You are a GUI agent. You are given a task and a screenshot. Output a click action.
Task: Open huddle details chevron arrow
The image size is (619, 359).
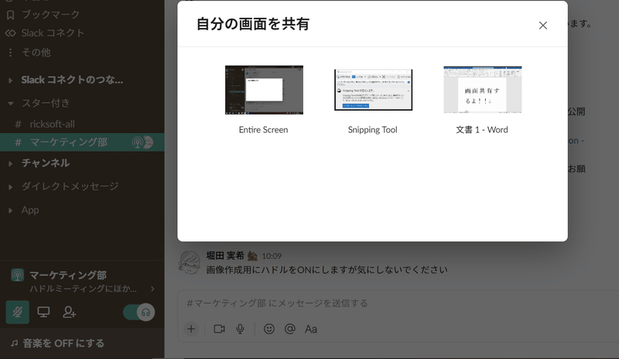(152, 289)
